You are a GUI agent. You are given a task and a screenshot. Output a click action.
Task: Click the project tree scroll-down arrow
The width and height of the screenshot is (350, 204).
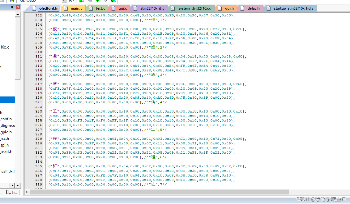[x=18, y=185]
